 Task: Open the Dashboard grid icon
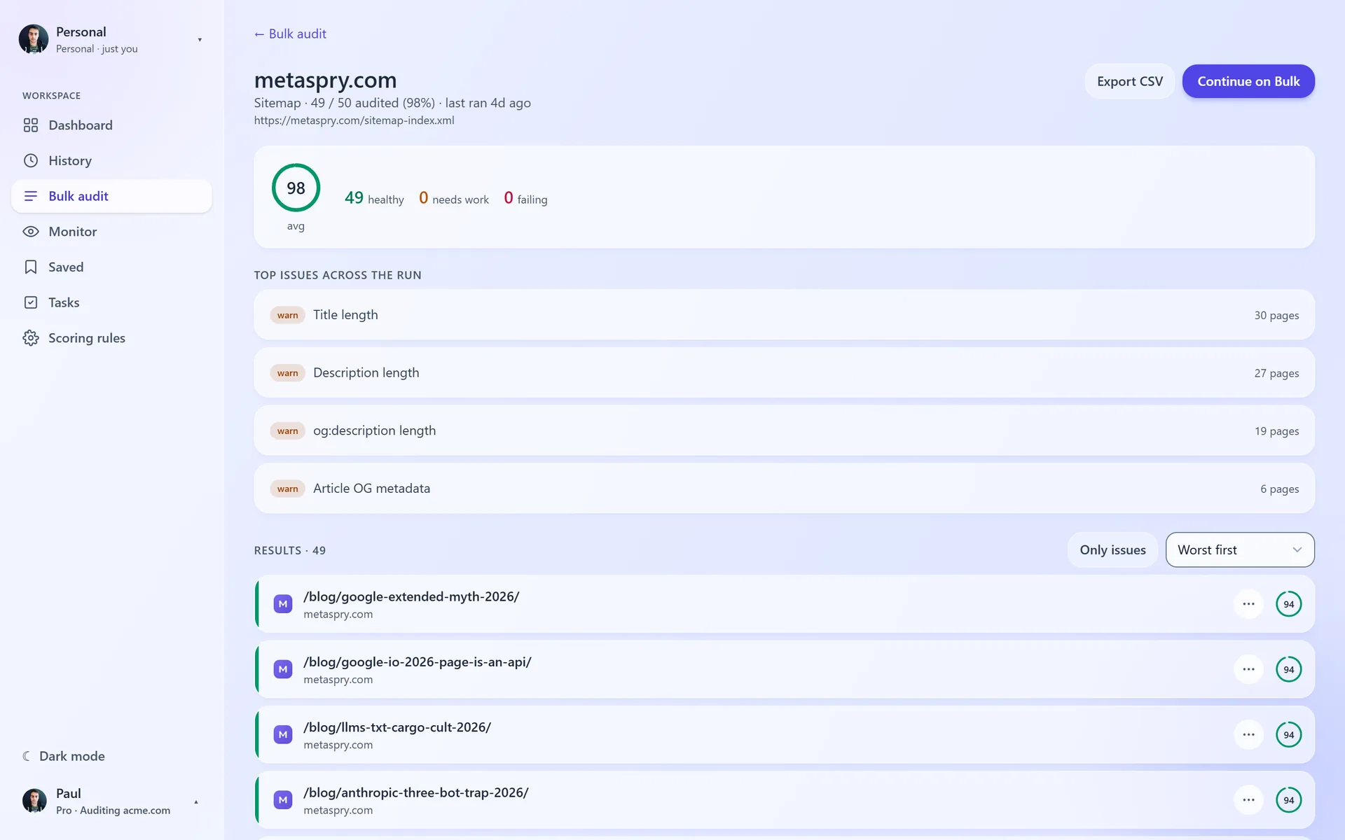[x=31, y=125]
